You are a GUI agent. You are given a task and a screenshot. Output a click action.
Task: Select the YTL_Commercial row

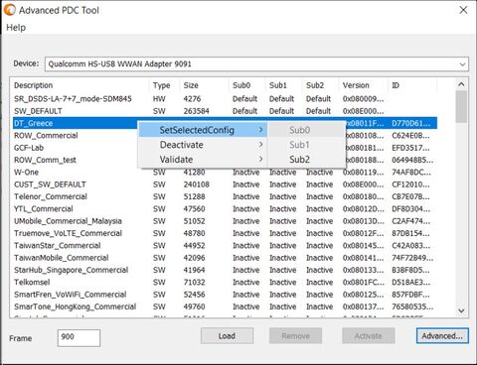[x=225, y=209]
